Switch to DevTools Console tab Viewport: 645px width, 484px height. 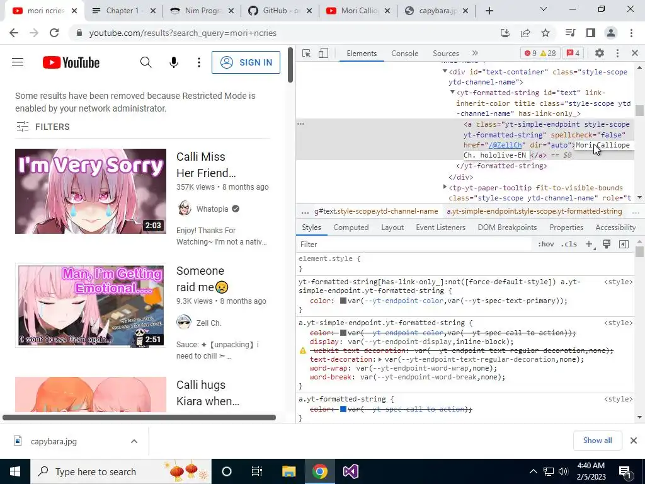(x=405, y=54)
